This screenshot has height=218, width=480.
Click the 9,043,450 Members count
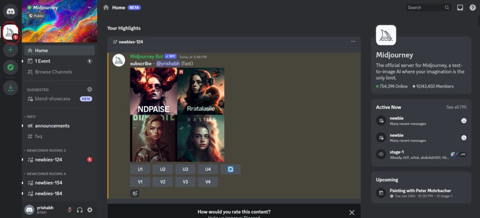[x=433, y=87]
